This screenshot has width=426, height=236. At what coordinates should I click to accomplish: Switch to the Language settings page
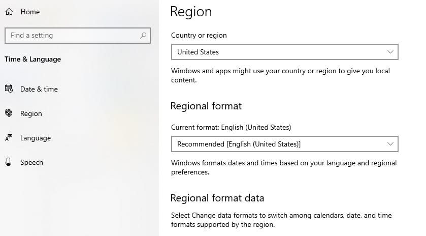(36, 138)
